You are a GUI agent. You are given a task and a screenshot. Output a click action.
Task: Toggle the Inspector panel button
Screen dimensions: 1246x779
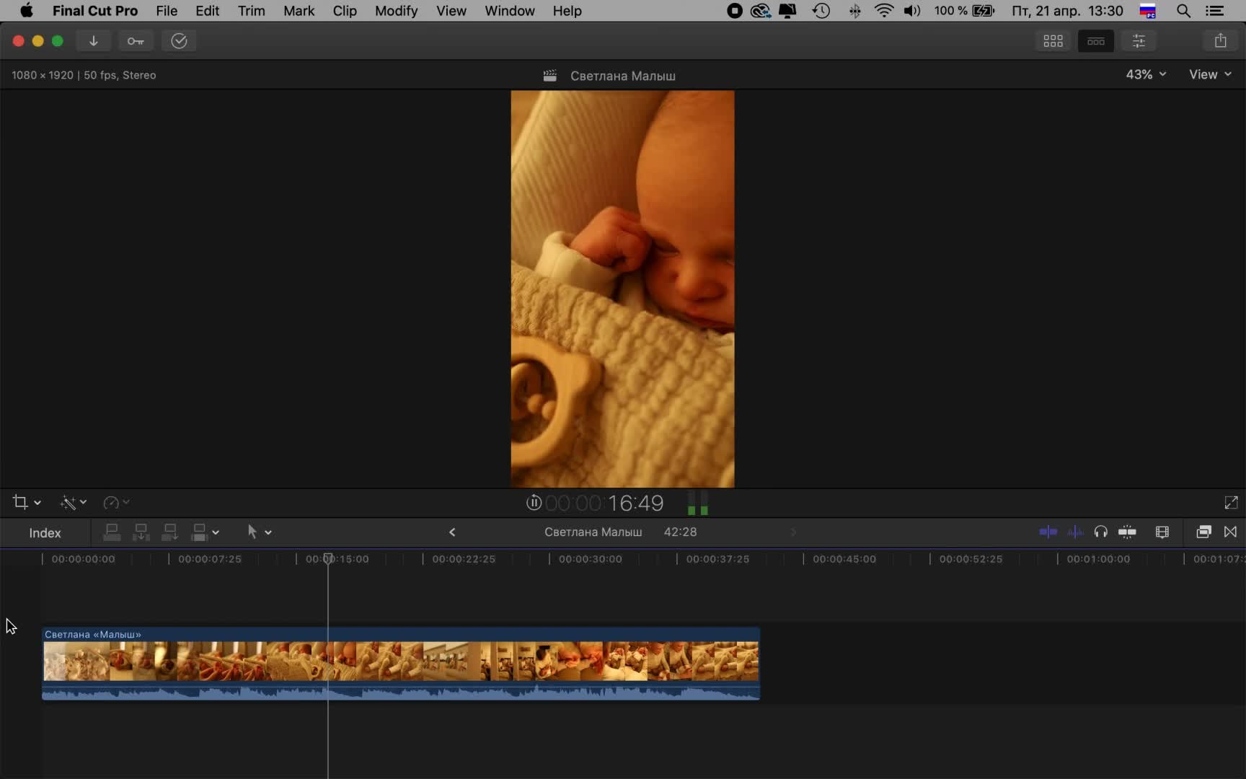coord(1139,41)
